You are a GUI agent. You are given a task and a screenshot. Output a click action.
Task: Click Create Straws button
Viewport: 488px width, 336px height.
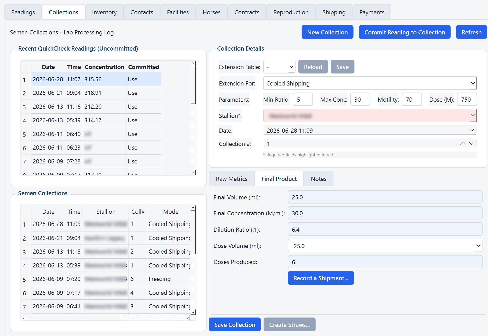coord(289,325)
